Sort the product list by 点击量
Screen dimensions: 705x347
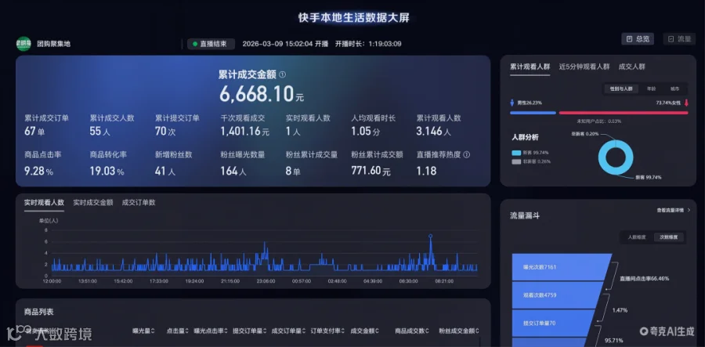coord(178,331)
